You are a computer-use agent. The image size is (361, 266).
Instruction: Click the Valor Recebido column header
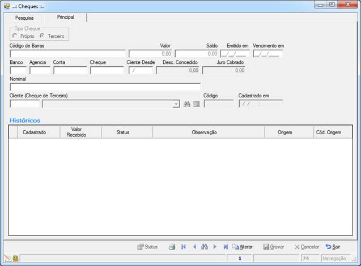[80, 132]
